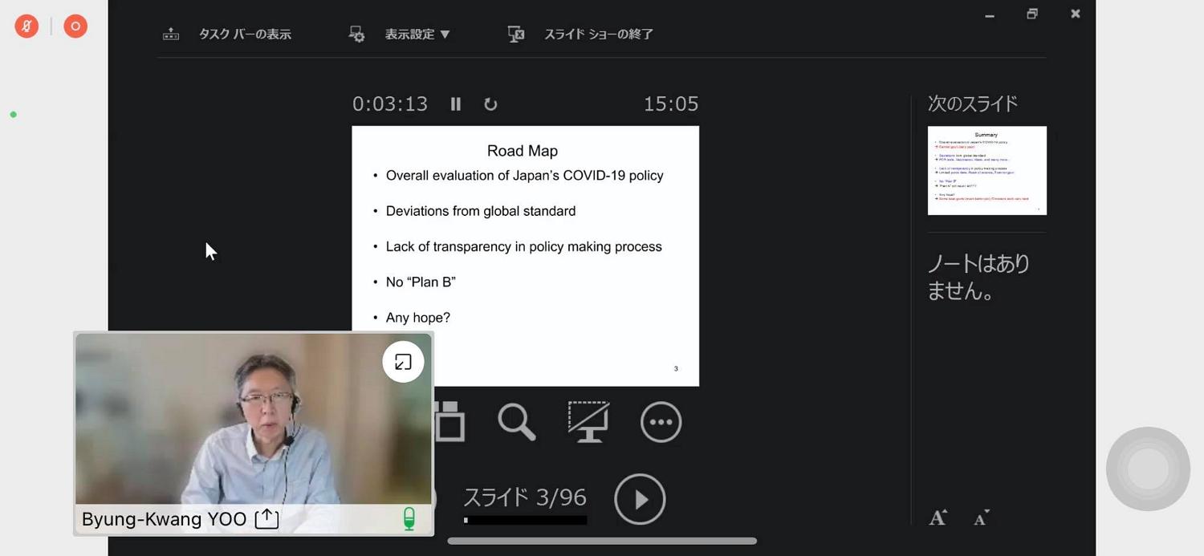Open the slide zoom magnifier tool
Screen dimensions: 1204x556
pos(517,422)
